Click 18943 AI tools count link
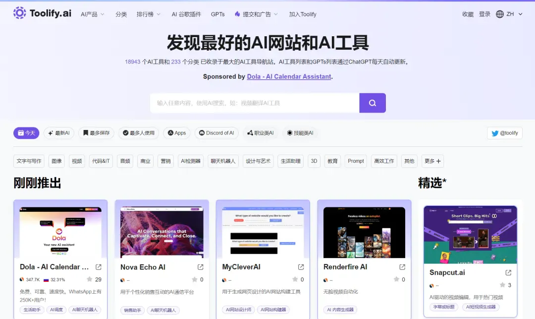535x319 pixels. click(x=132, y=62)
